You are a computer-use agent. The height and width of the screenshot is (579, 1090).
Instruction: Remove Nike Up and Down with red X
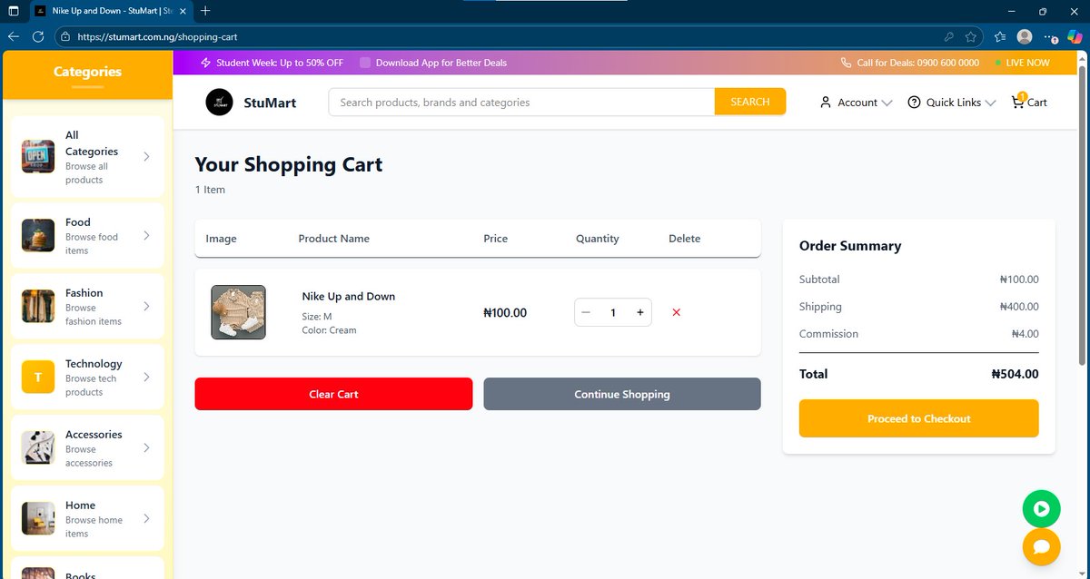tap(676, 312)
